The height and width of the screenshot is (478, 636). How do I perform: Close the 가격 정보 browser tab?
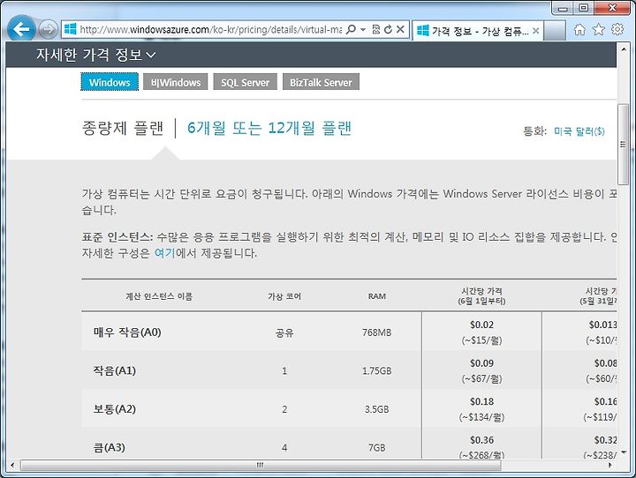pos(535,31)
